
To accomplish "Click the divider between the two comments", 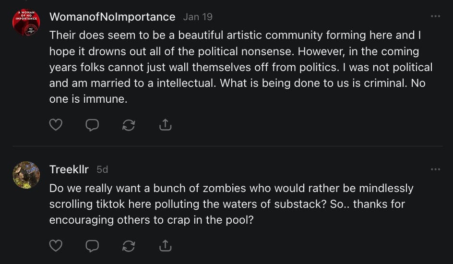I will 226,146.
